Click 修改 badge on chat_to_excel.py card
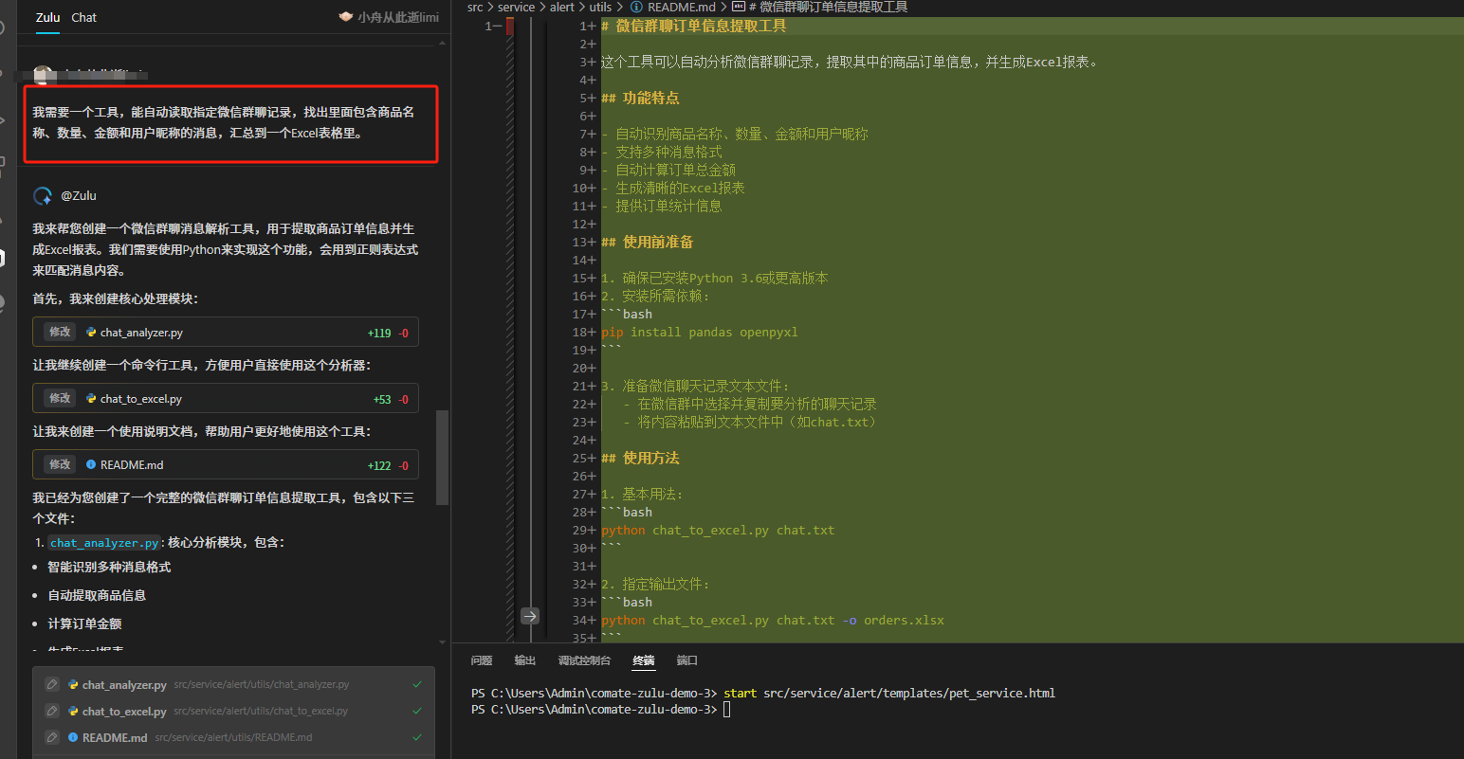 60,399
